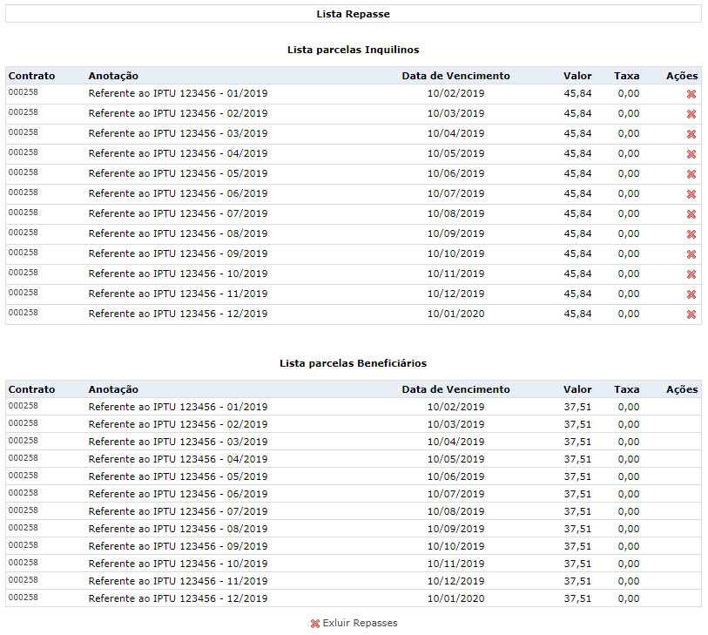Delete Inquilinos installment 11/2019 with red X
The width and height of the screenshot is (708, 635).
691,294
